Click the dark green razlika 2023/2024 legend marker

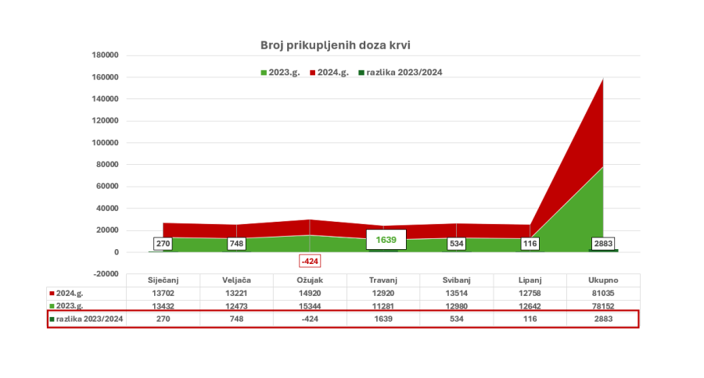(361, 73)
